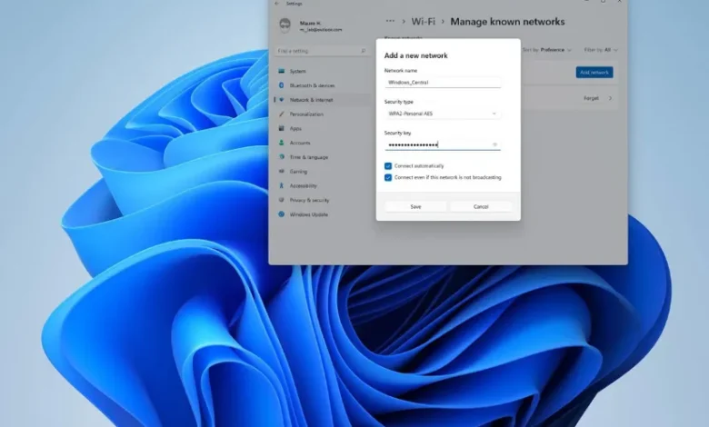709x427 pixels.
Task: Toggle Connect even if not broadcasting checkbox
Action: 388,177
